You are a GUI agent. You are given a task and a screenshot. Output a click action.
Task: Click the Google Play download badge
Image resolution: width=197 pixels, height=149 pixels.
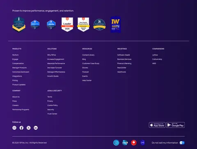pyautogui.click(x=175, y=125)
